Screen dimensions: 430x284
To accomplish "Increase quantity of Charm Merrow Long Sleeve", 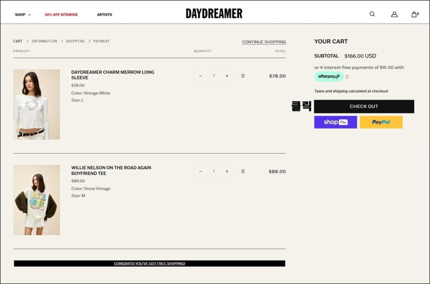I will point(227,76).
